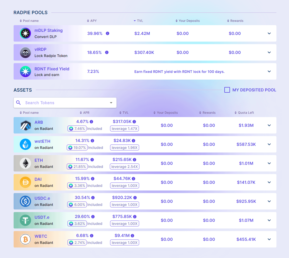Image resolution: width=289 pixels, height=258 pixels.
Task: Click the WBTC leverage 1.00X badge
Action: [124, 243]
